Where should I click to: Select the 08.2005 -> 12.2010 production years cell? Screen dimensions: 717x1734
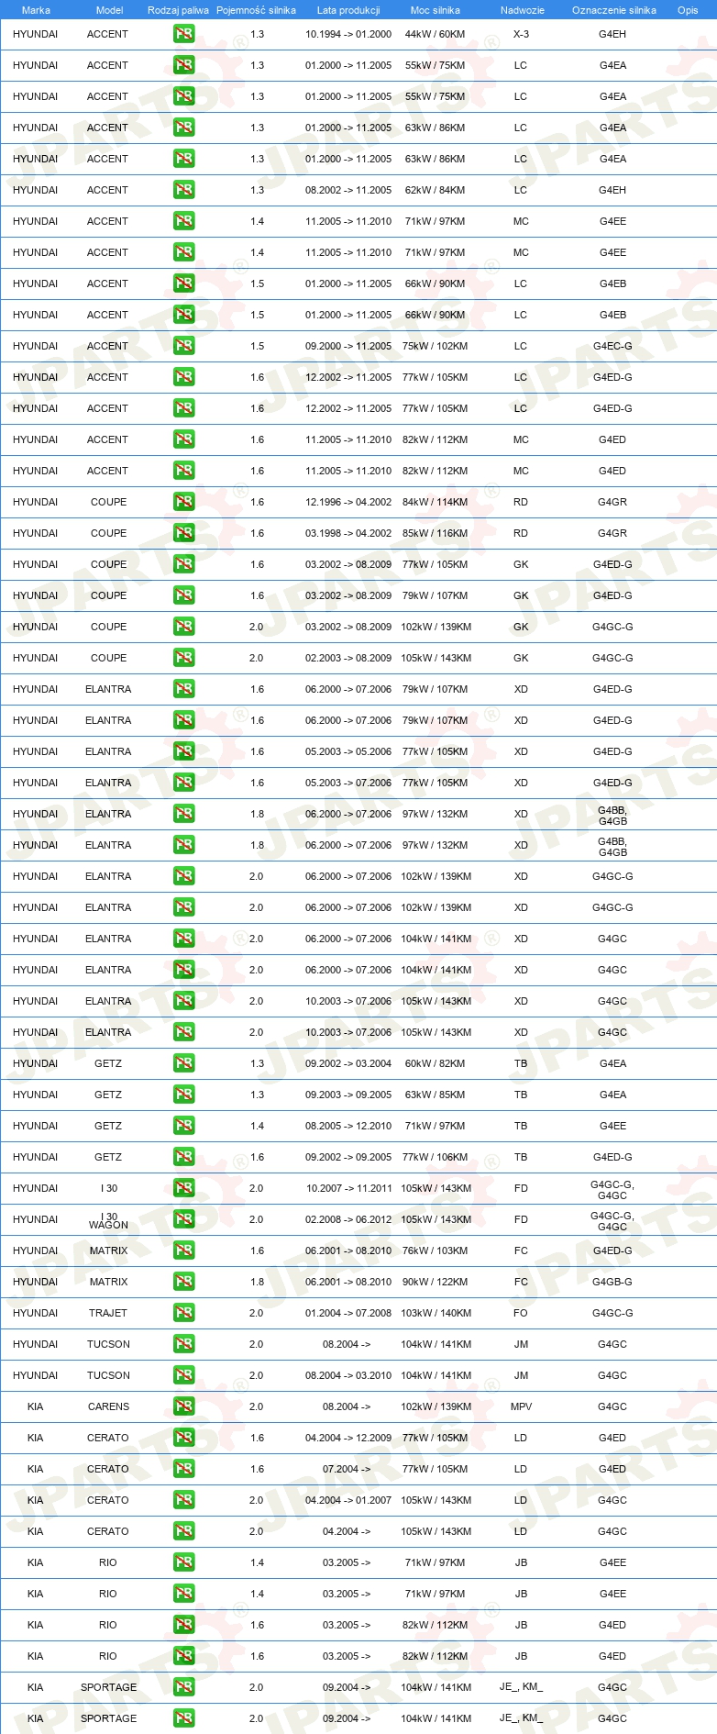point(348,1126)
